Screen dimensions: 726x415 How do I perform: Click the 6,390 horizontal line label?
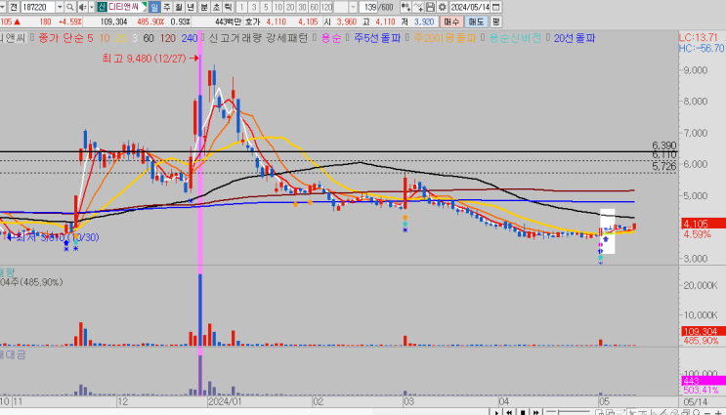[664, 145]
